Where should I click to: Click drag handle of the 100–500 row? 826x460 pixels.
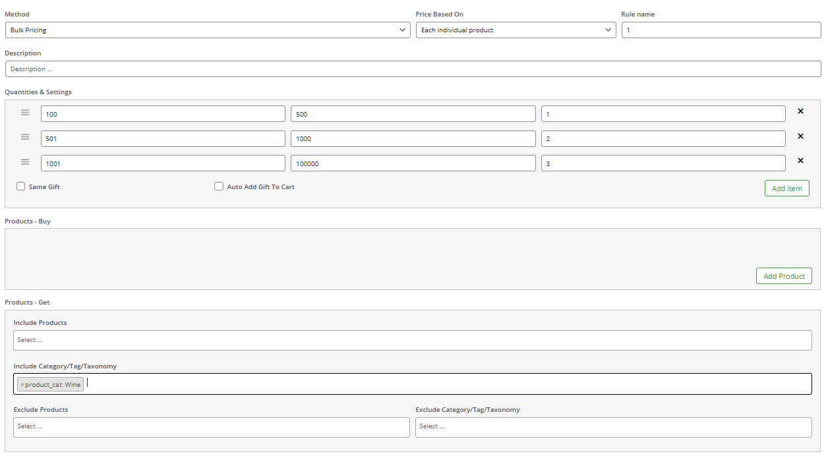(x=25, y=113)
